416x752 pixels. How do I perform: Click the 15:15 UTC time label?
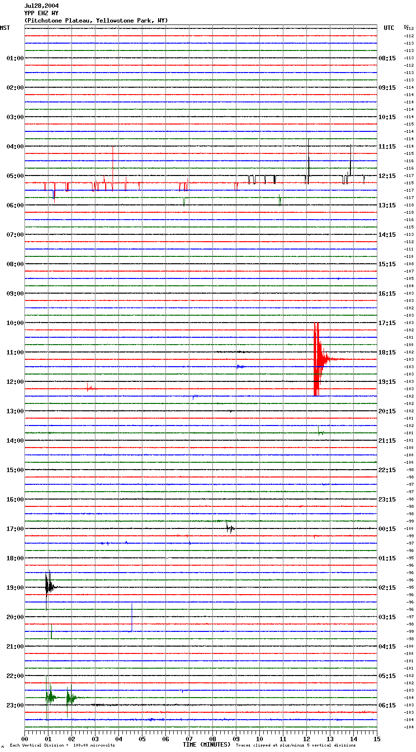coord(387,264)
